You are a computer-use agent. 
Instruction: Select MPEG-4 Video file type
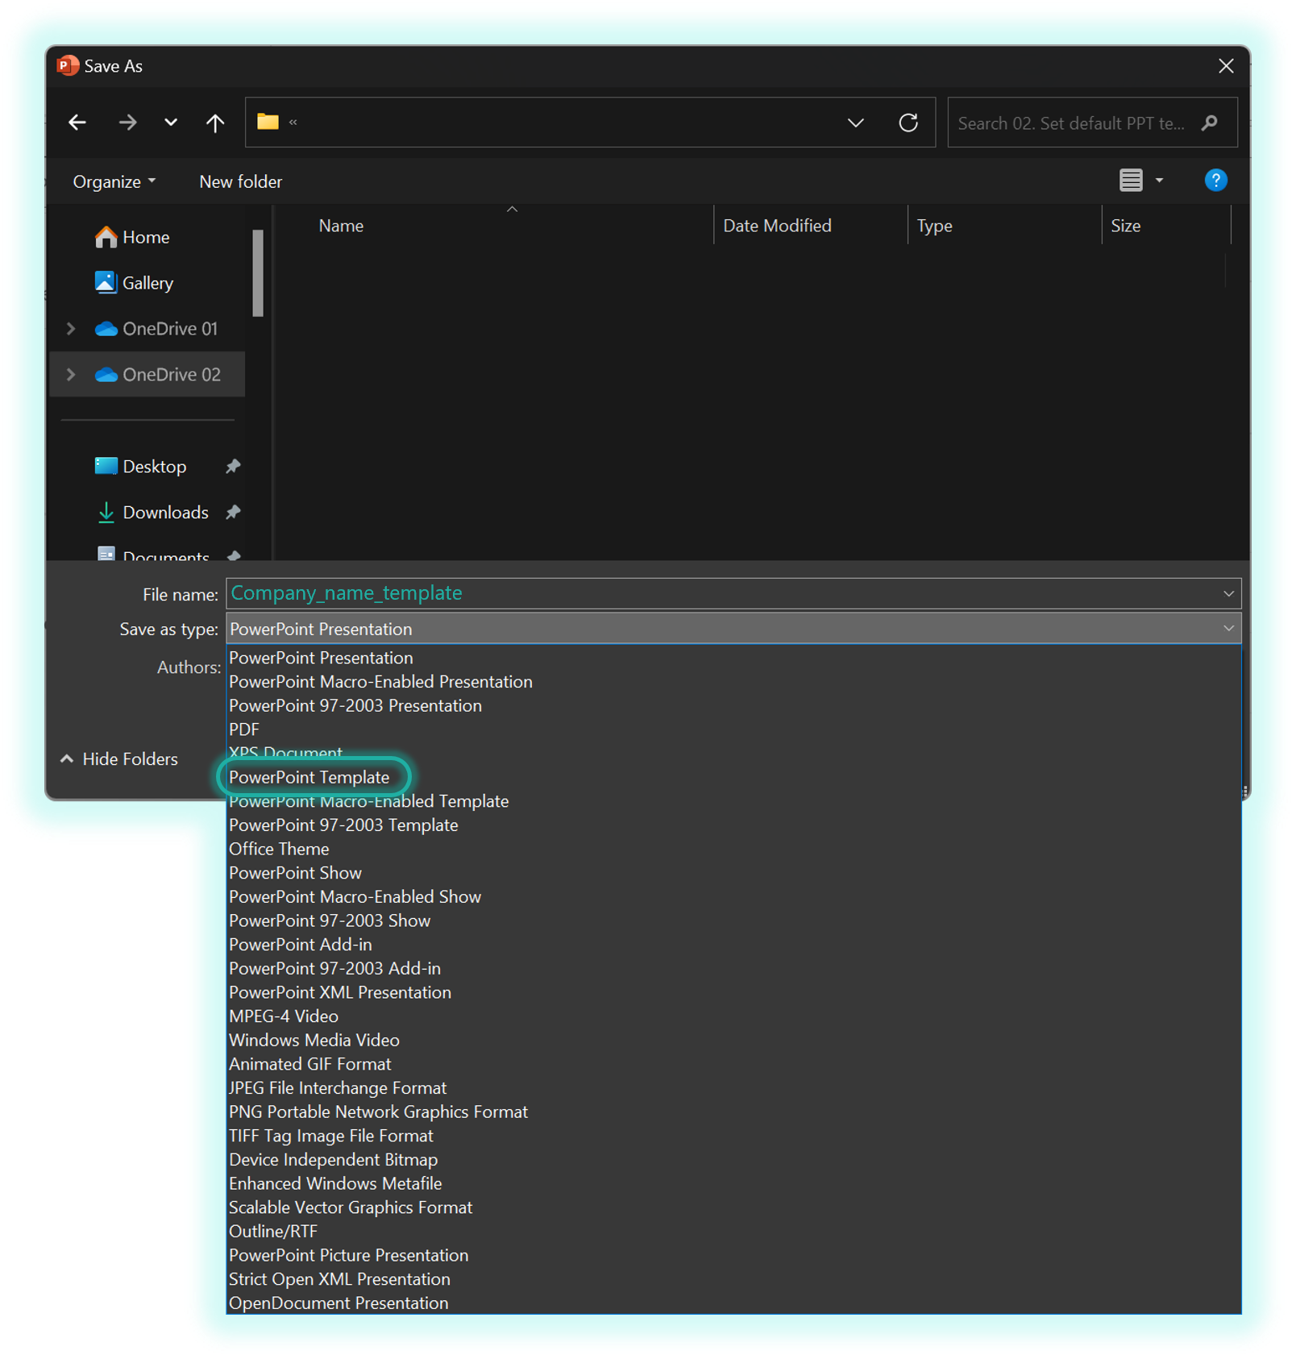click(733, 1016)
